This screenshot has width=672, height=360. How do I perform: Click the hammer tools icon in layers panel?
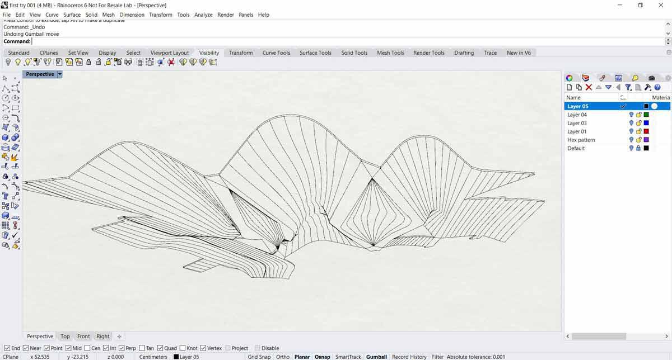point(648,87)
